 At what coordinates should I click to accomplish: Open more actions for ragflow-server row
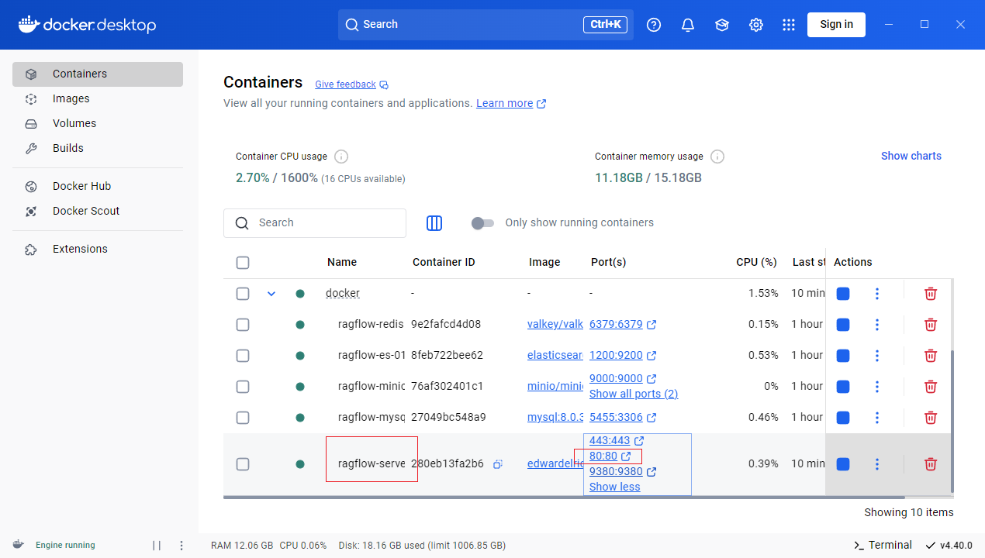click(877, 464)
